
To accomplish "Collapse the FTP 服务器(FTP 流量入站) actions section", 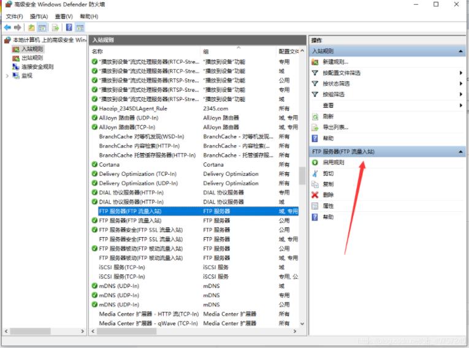I will [x=460, y=152].
